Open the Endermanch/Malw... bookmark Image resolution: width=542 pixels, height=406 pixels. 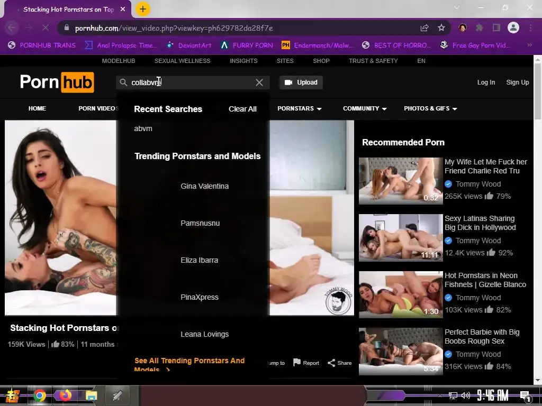pos(318,45)
